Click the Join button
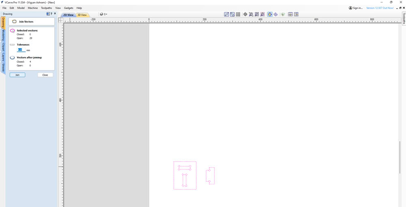 tap(17, 75)
